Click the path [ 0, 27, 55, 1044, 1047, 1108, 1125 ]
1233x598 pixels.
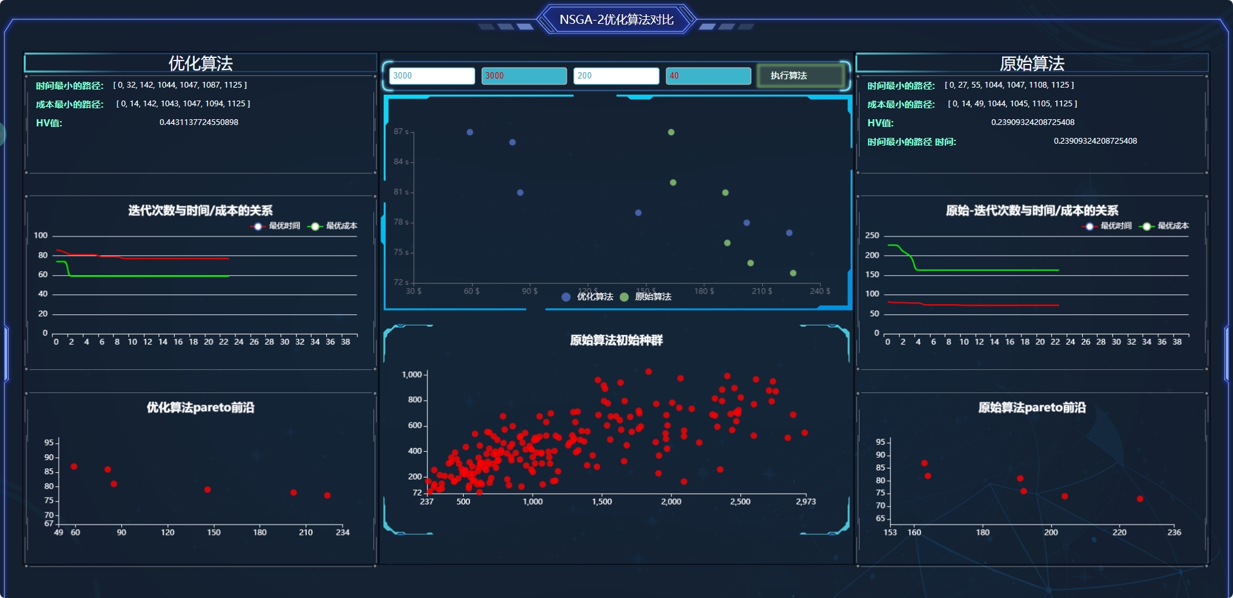pyautogui.click(x=1009, y=85)
